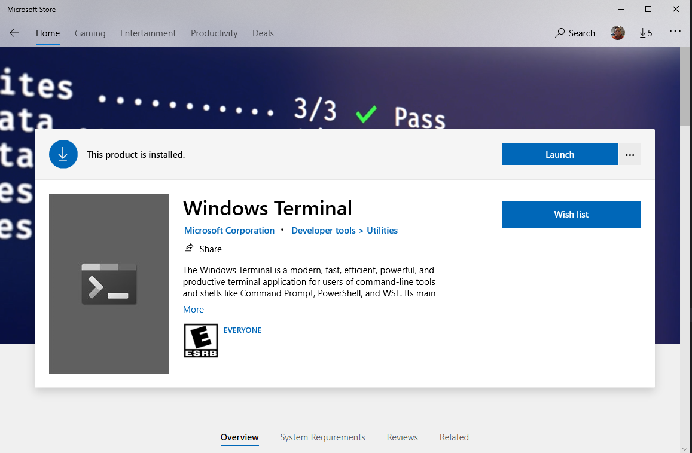Screen dimensions: 692x453
Task: Open the Gaming section
Action: click(x=90, y=33)
